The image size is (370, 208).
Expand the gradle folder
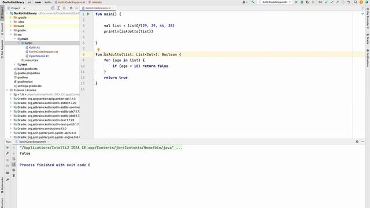click(11, 30)
